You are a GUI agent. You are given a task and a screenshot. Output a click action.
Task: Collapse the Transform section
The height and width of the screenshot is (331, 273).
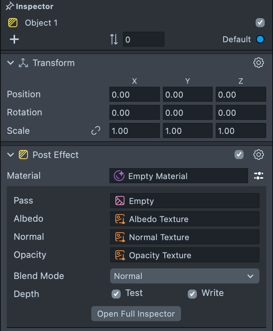click(11, 63)
